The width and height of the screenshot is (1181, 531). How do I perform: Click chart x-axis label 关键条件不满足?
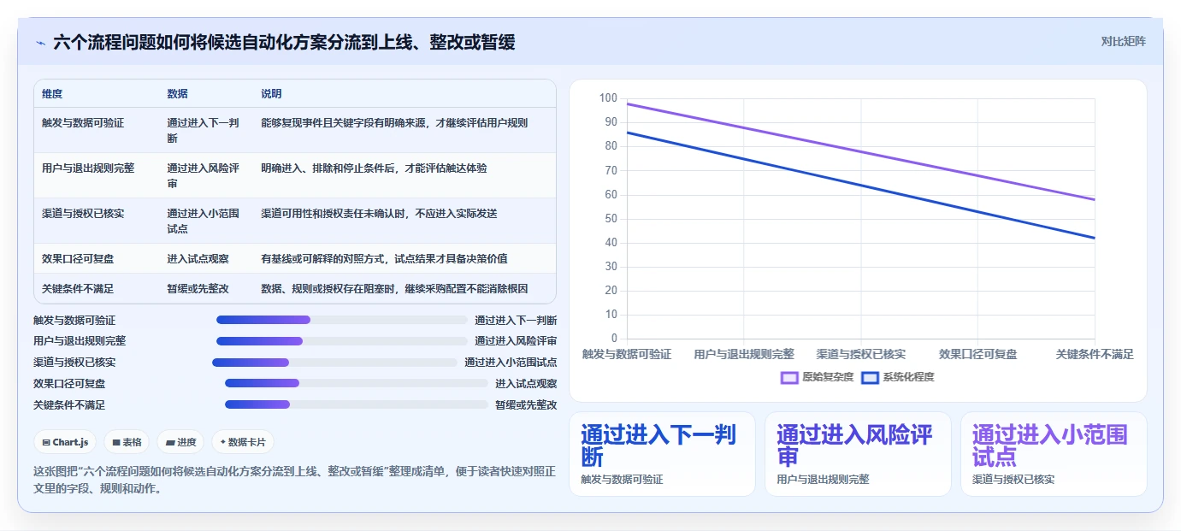[x=1095, y=354]
